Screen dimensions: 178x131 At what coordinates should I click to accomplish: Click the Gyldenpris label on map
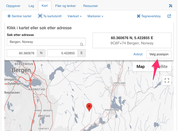[x=15, y=84]
